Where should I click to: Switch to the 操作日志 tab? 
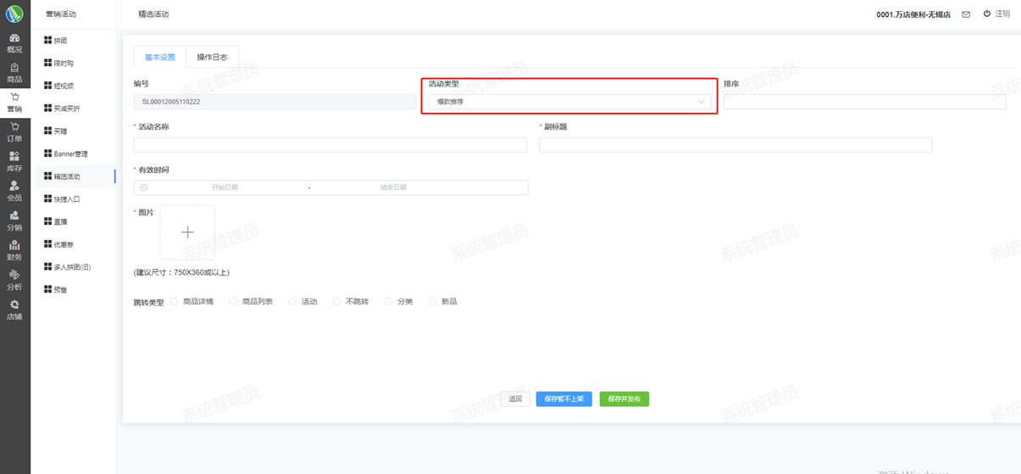[212, 57]
